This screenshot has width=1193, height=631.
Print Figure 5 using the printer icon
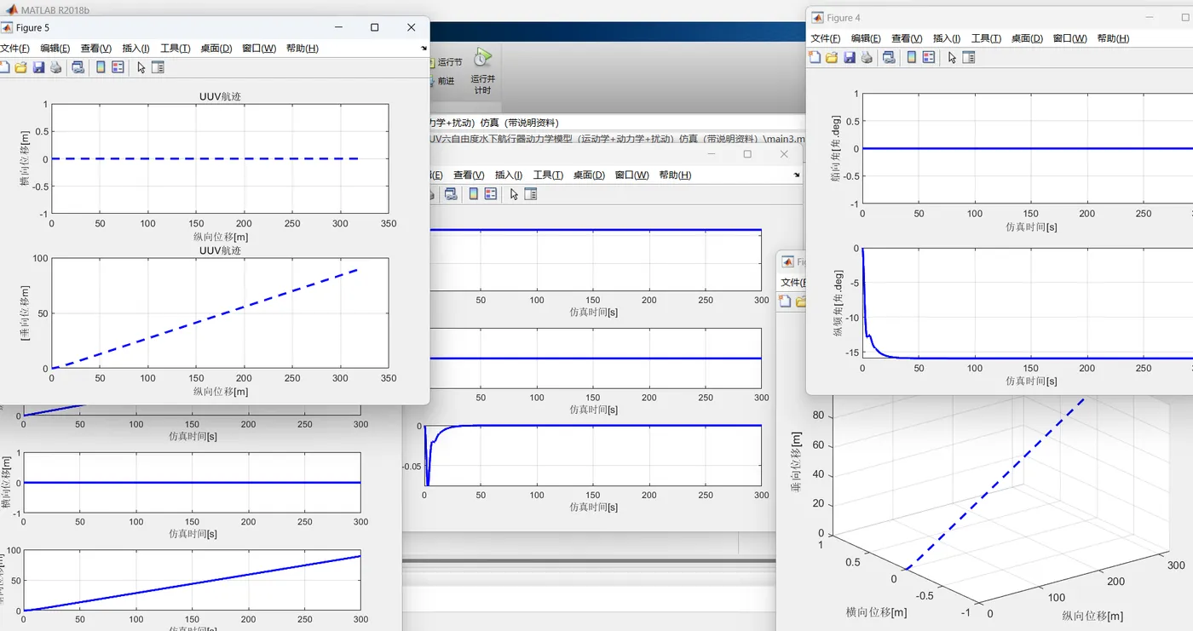[56, 67]
